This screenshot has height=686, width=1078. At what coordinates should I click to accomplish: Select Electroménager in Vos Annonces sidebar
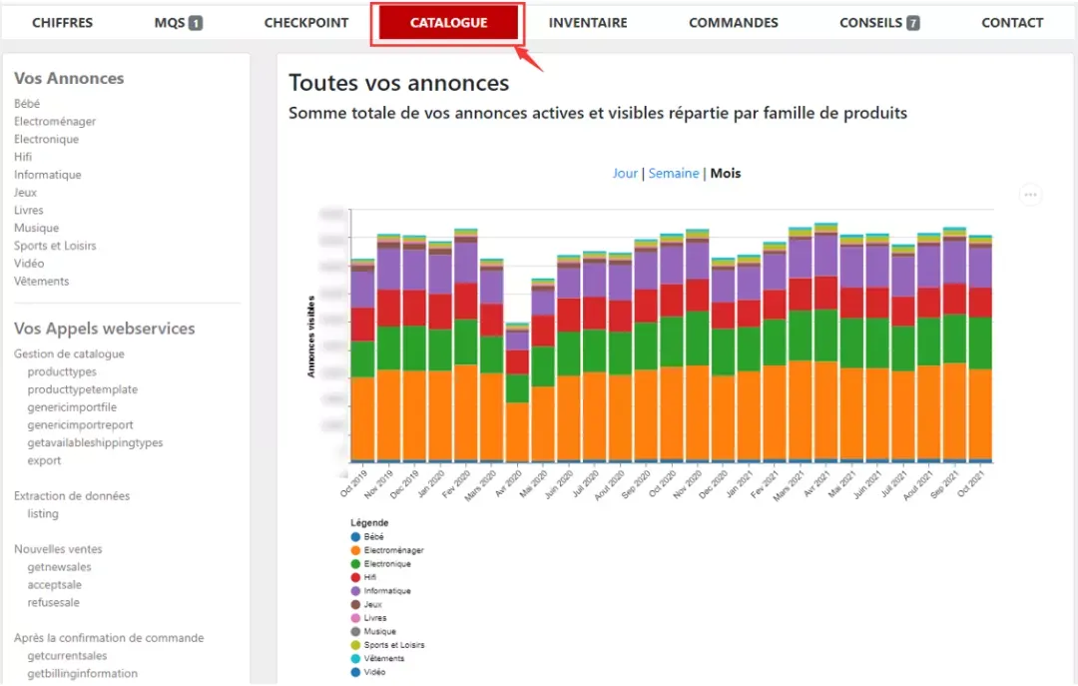55,121
